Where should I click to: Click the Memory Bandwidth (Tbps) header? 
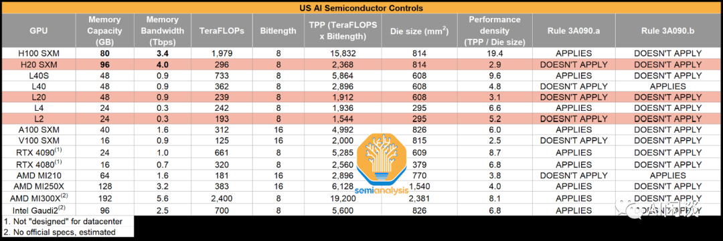click(163, 31)
